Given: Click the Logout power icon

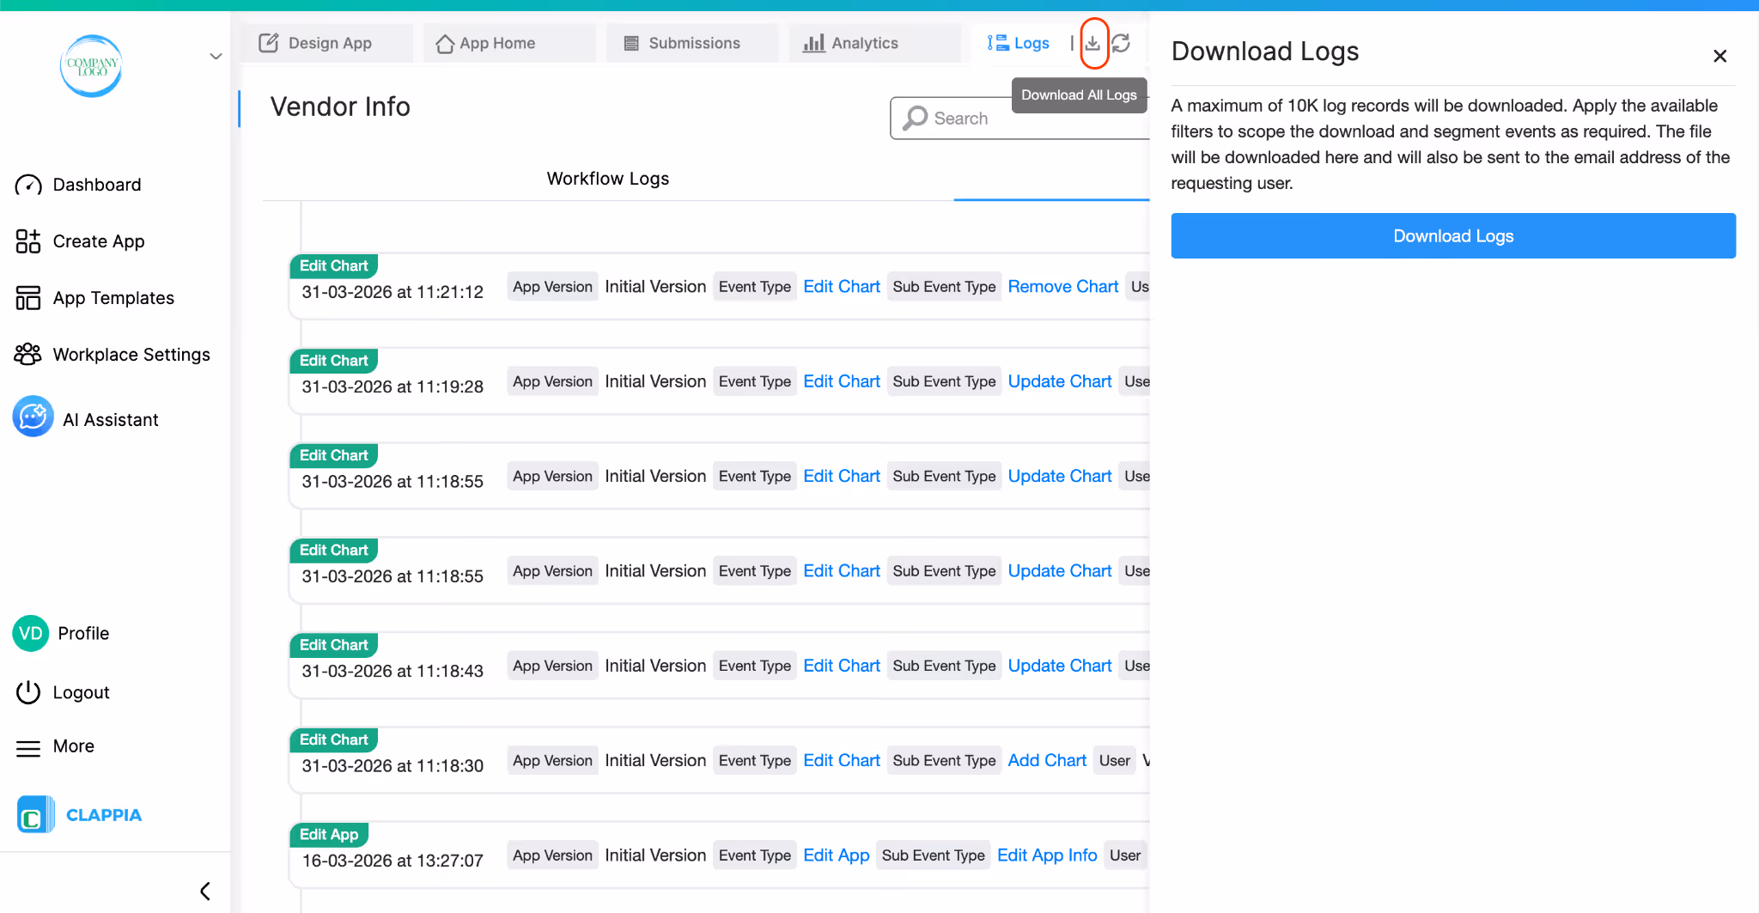Looking at the screenshot, I should pos(28,692).
